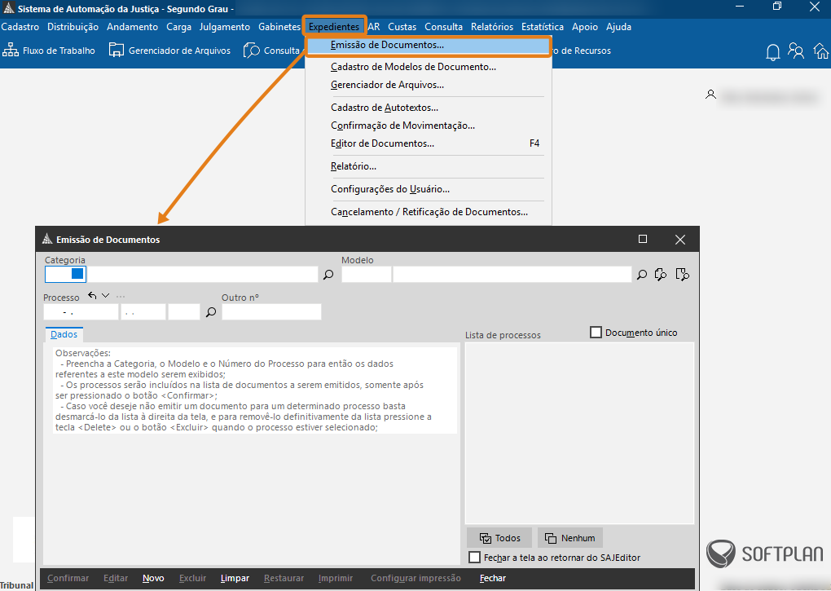Focus the Categoria code input field

(x=65, y=274)
